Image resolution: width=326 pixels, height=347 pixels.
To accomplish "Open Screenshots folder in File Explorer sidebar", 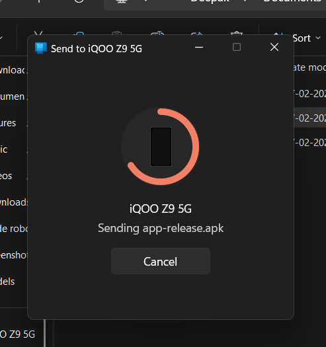I will (13, 255).
